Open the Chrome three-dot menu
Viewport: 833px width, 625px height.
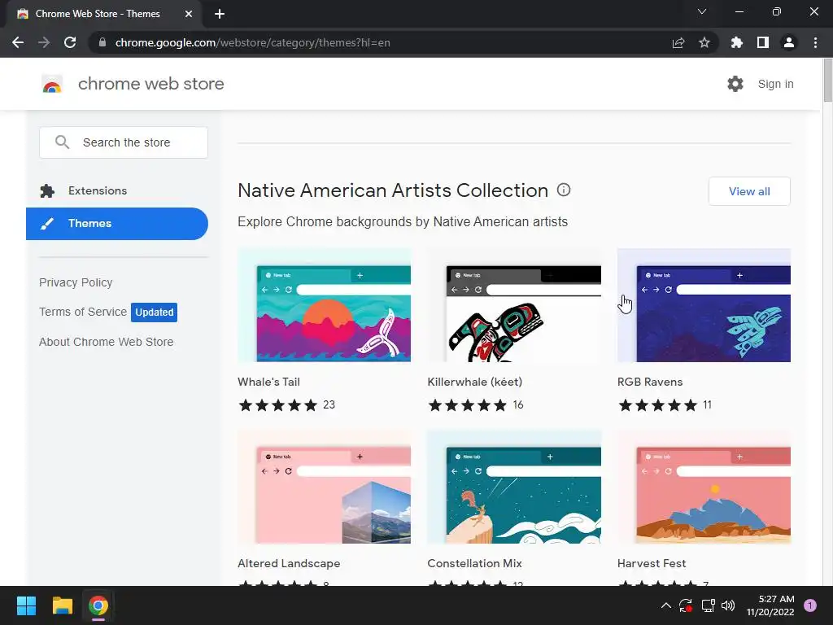(815, 42)
